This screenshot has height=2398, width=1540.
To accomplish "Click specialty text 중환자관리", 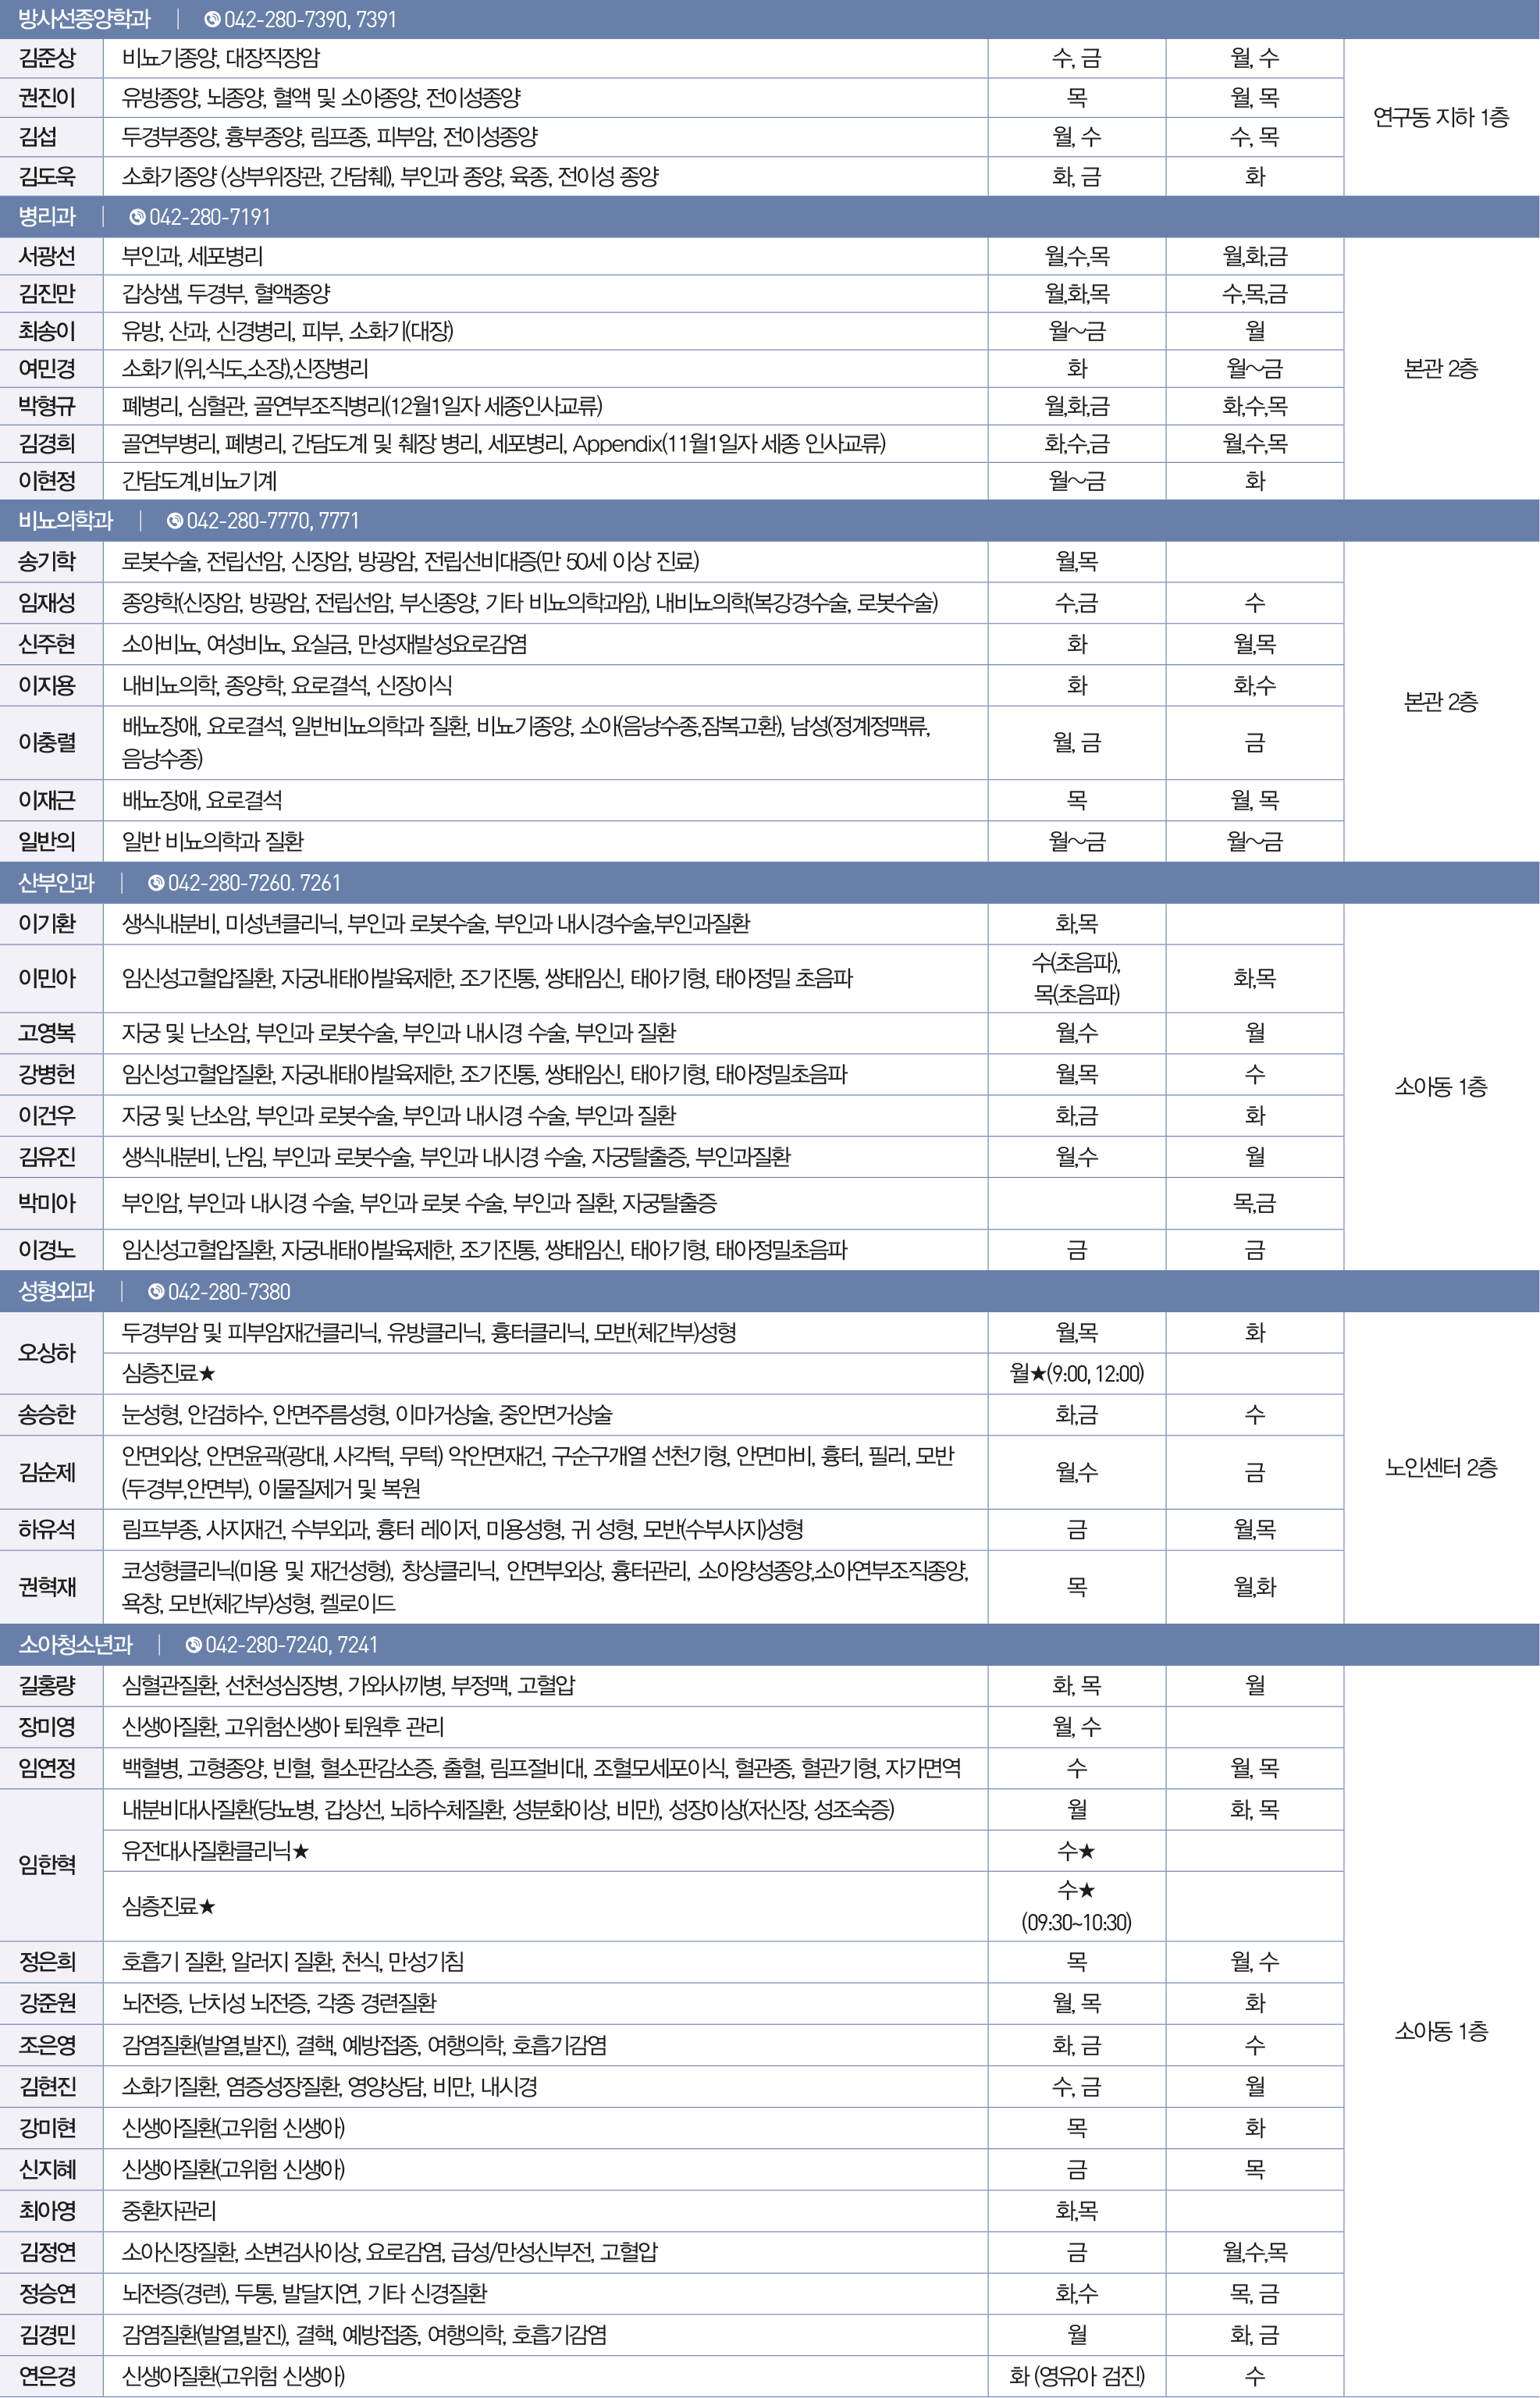I will point(169,2211).
